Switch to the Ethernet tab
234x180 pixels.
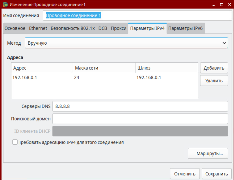click(38, 28)
